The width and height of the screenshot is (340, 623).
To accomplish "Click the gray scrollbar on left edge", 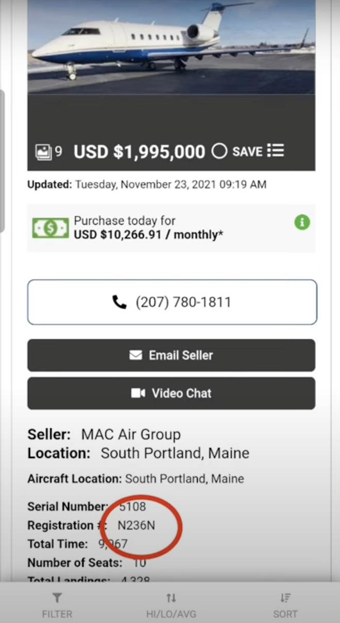I will [2, 159].
